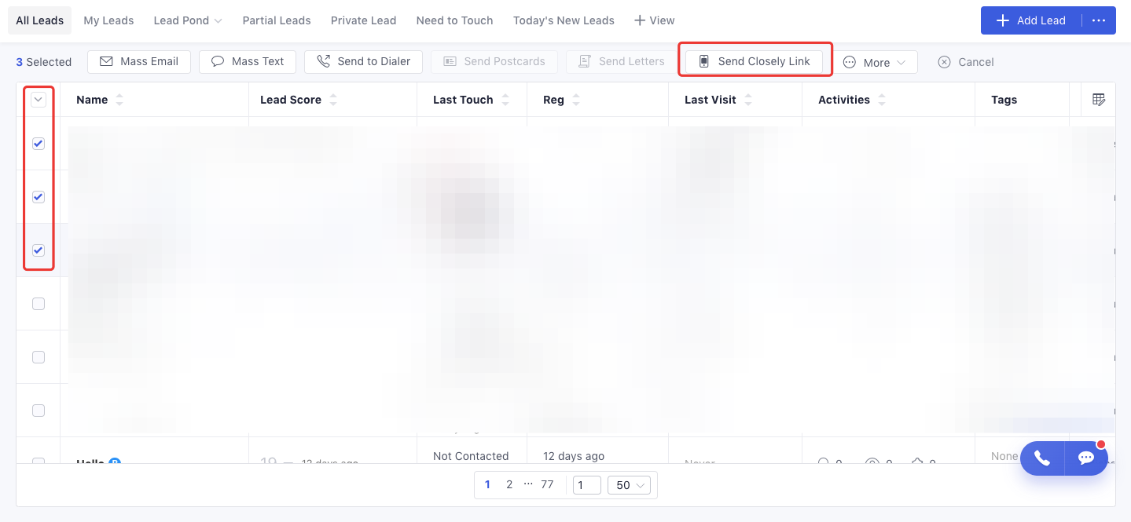This screenshot has width=1131, height=522.
Task: Sort by Reg column arrows
Action: [x=576, y=100]
